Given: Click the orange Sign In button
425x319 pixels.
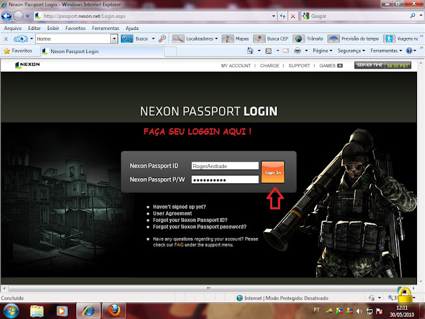Looking at the screenshot, I should tap(273, 172).
